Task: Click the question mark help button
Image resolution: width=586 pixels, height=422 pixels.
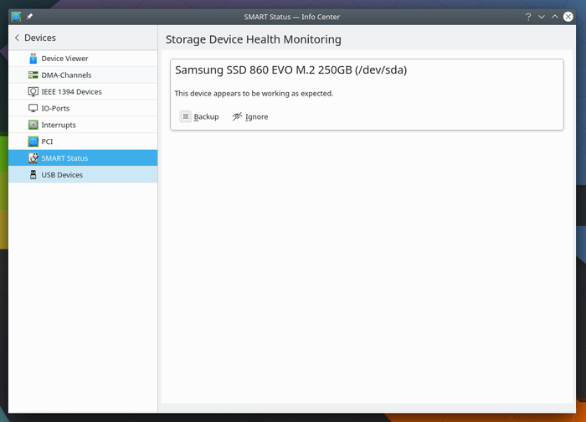Action: [x=528, y=17]
